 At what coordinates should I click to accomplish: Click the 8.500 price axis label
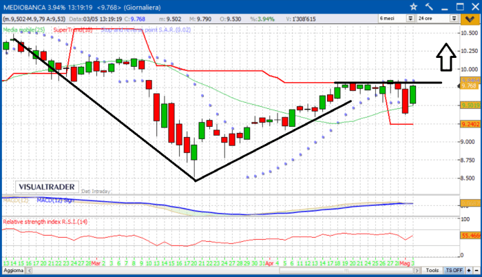point(468,178)
